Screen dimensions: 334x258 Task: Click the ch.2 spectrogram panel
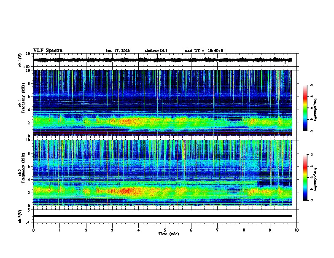[x=162, y=173]
